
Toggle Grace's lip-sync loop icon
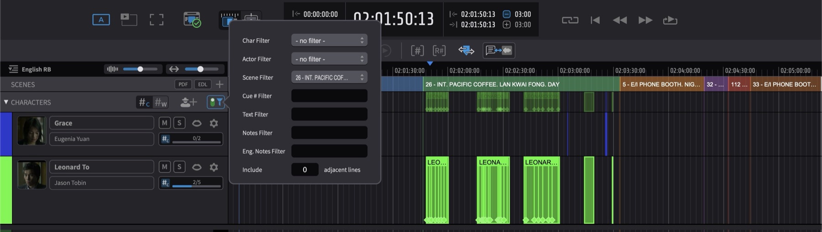pyautogui.click(x=197, y=123)
